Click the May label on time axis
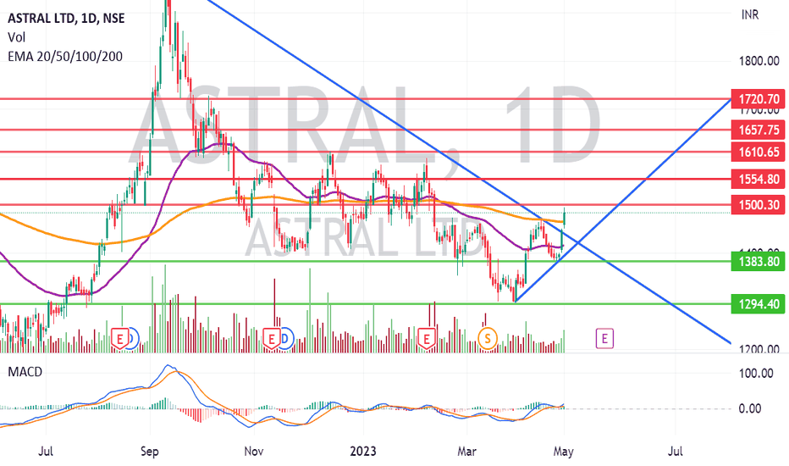789x466 pixels. (564, 452)
